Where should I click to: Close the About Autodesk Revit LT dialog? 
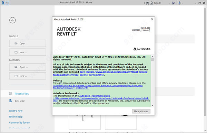pyautogui.click(x=152, y=19)
